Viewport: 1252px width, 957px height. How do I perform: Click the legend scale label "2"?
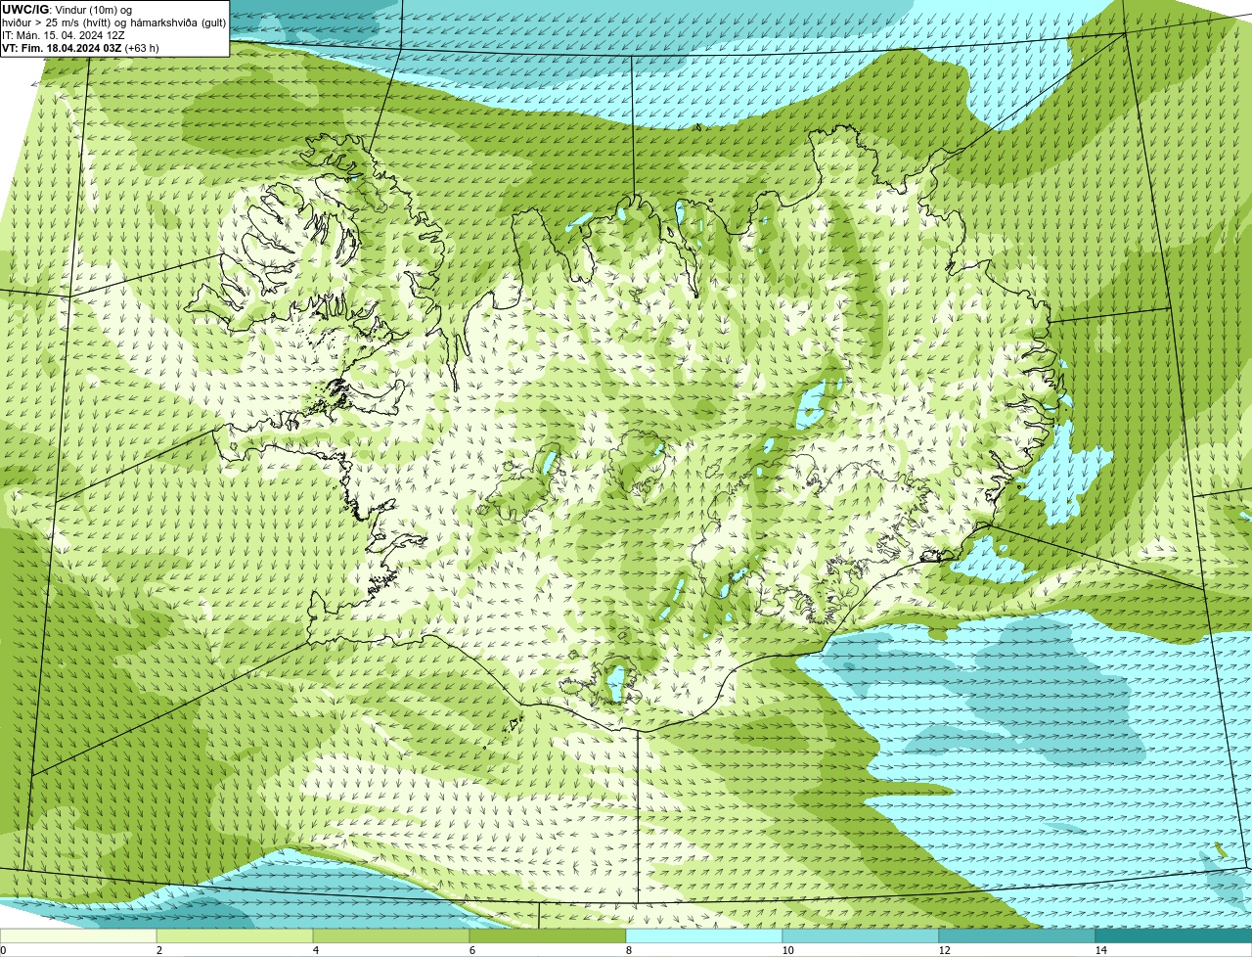[x=158, y=950]
